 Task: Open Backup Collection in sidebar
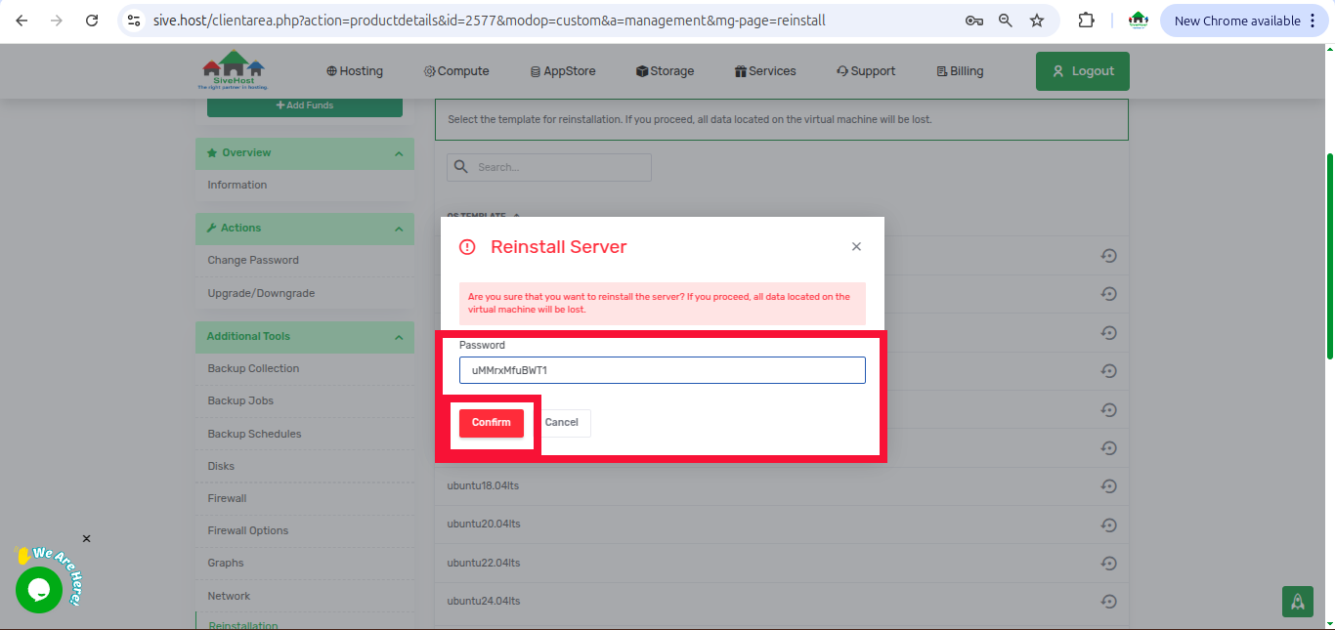click(253, 368)
